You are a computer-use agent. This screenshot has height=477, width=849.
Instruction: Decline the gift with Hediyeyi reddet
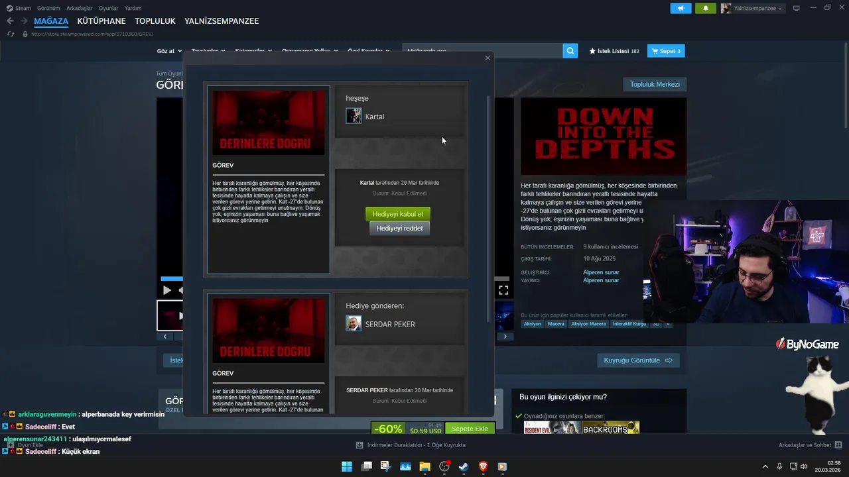click(x=399, y=228)
